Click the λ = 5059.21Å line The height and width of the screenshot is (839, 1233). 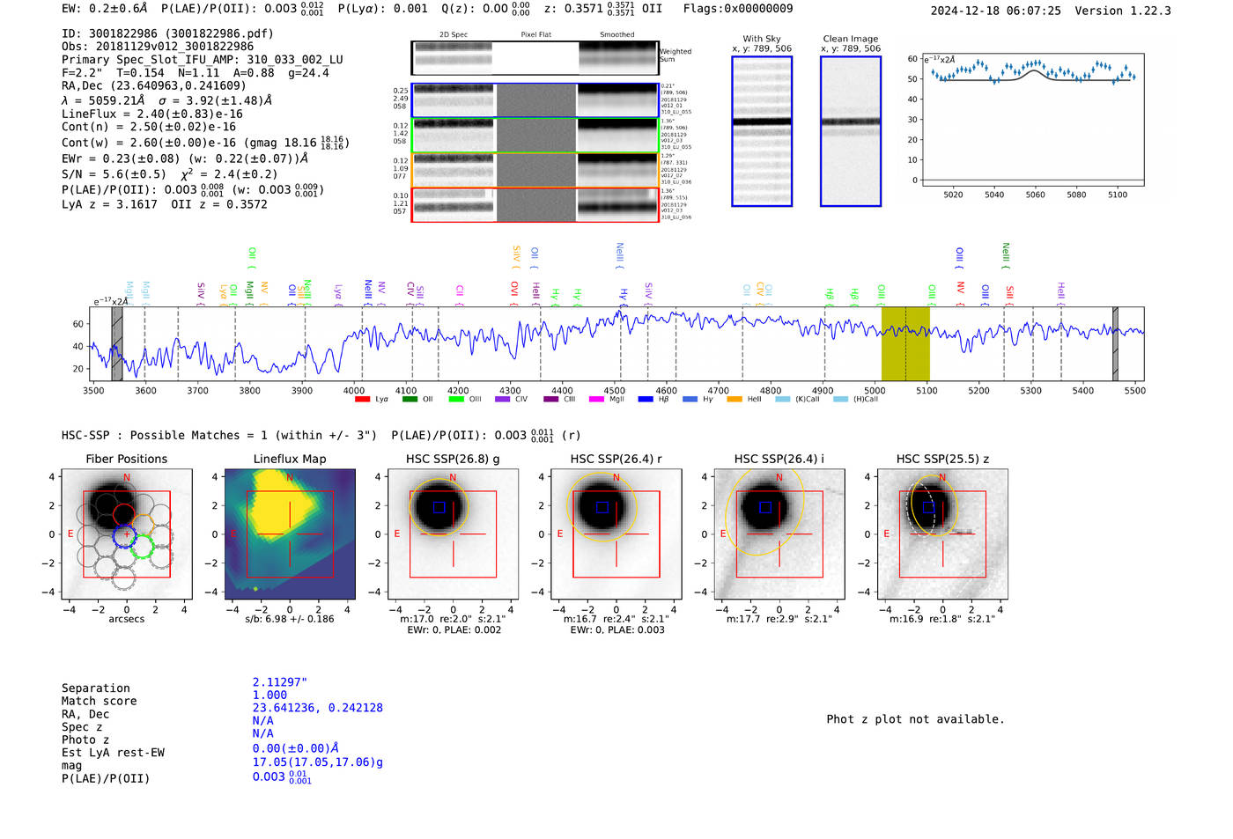(166, 100)
